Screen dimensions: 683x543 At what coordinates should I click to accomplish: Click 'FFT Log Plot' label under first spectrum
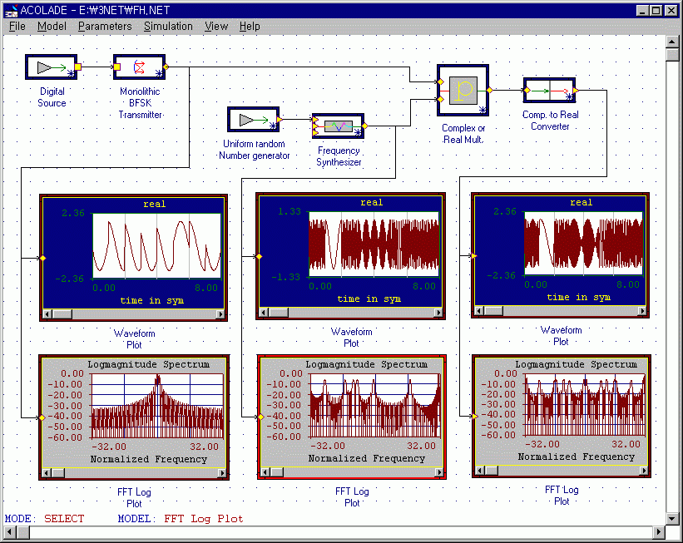point(134,498)
